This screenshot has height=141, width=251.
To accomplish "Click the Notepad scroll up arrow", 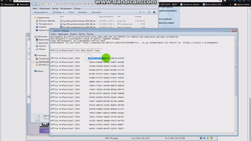I will click(235, 37).
